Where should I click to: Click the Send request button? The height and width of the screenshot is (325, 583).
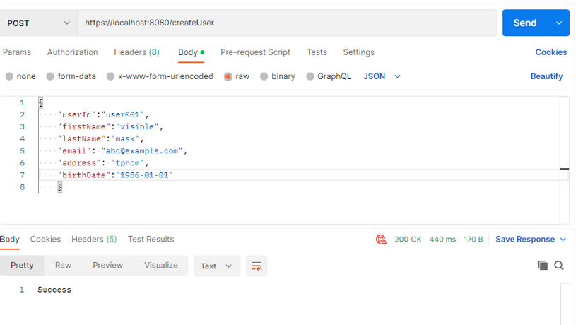pyautogui.click(x=524, y=23)
